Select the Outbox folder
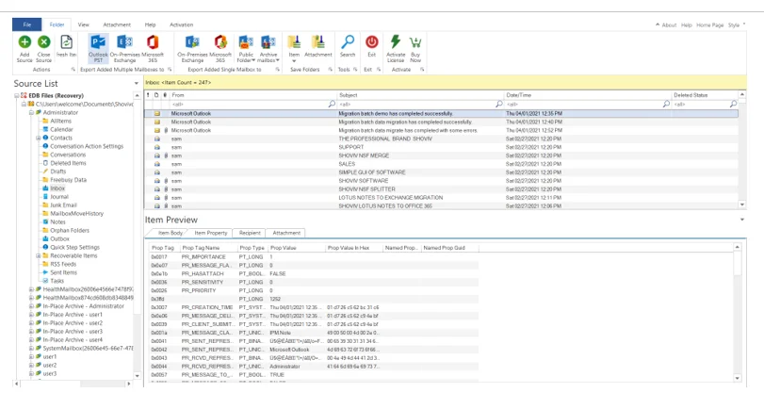Image resolution: width=764 pixels, height=409 pixels. pyautogui.click(x=59, y=238)
